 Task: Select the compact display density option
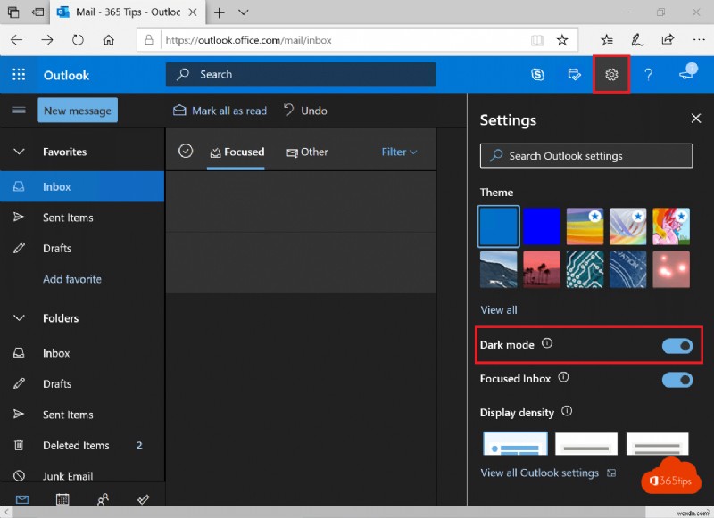pos(658,443)
